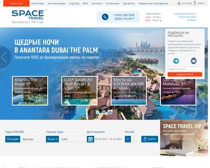Open Где купить menu item
The height and width of the screenshot is (168, 210).
click(129, 3)
